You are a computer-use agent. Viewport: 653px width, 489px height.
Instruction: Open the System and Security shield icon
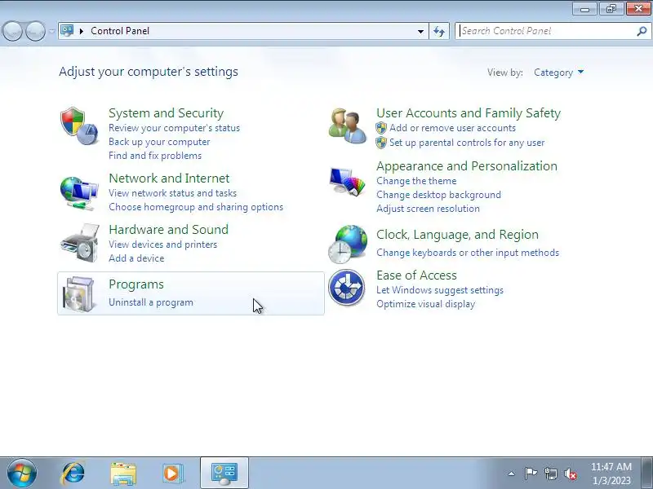coord(79,126)
